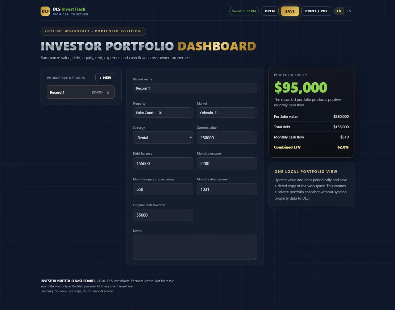Screen dimensions: 395x310
Task: Click the Total debt $155,000 amount
Action: (x=341, y=127)
